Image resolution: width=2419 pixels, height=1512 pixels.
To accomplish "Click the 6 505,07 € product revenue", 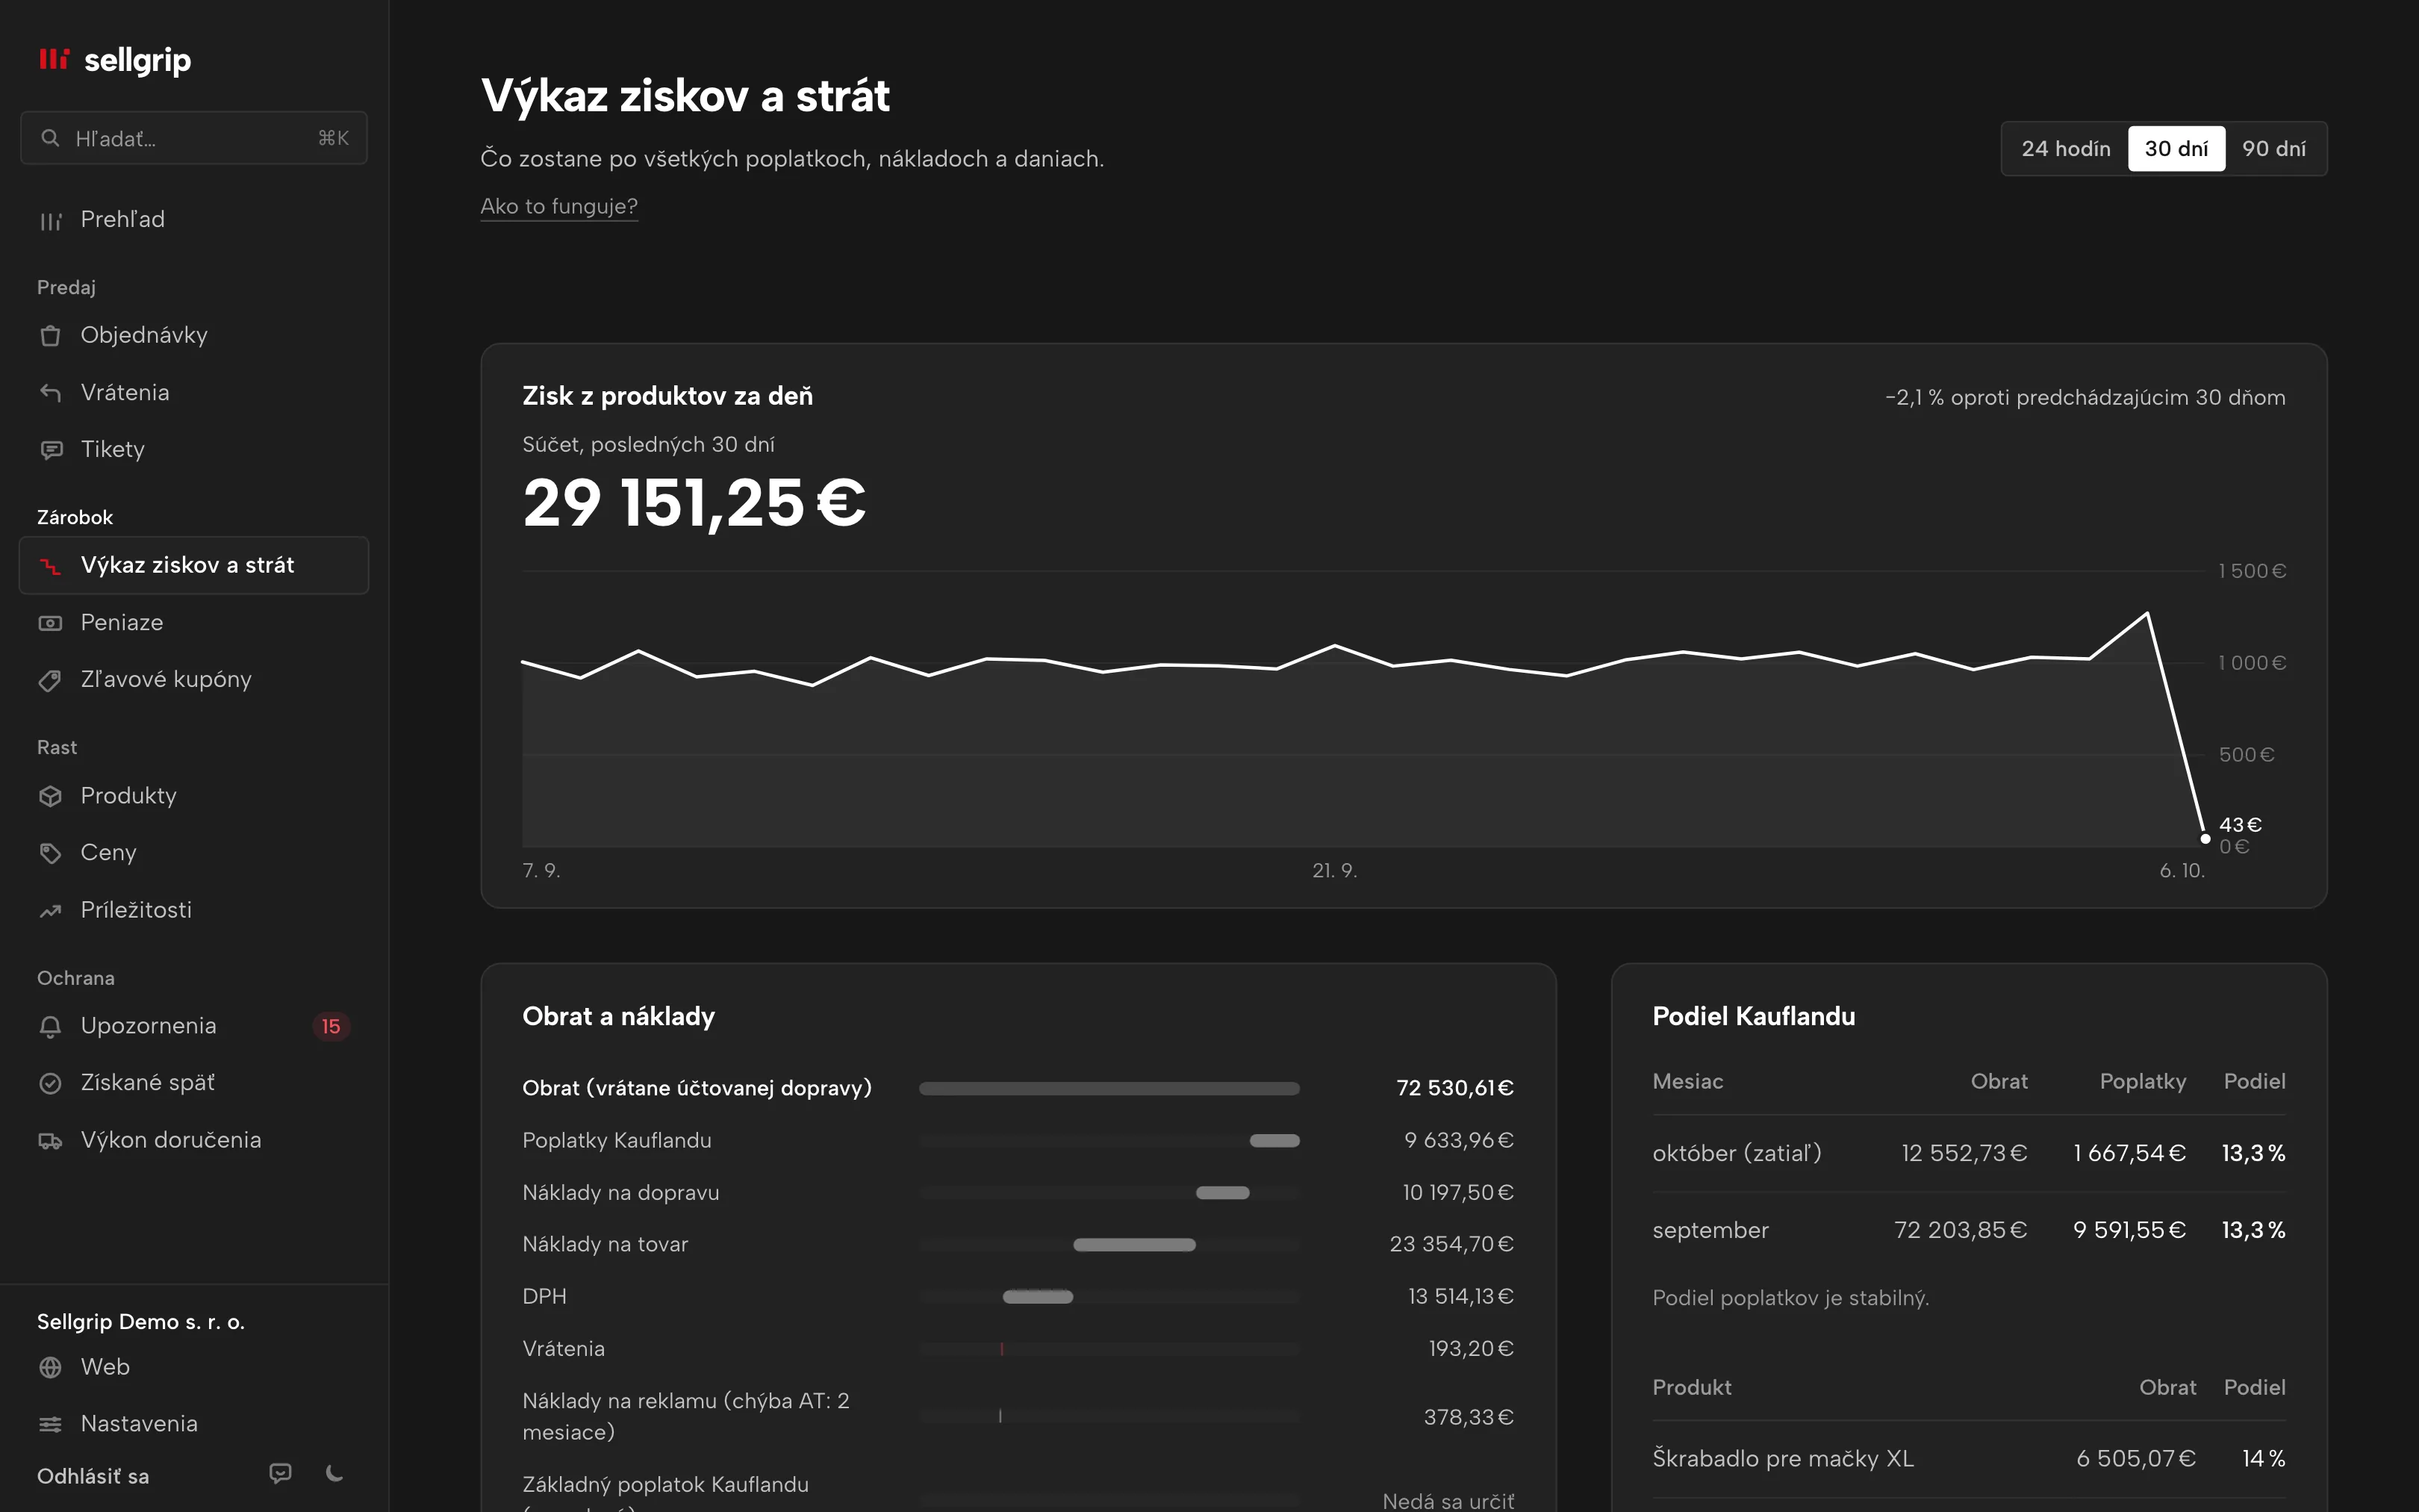I will pyautogui.click(x=2136, y=1459).
